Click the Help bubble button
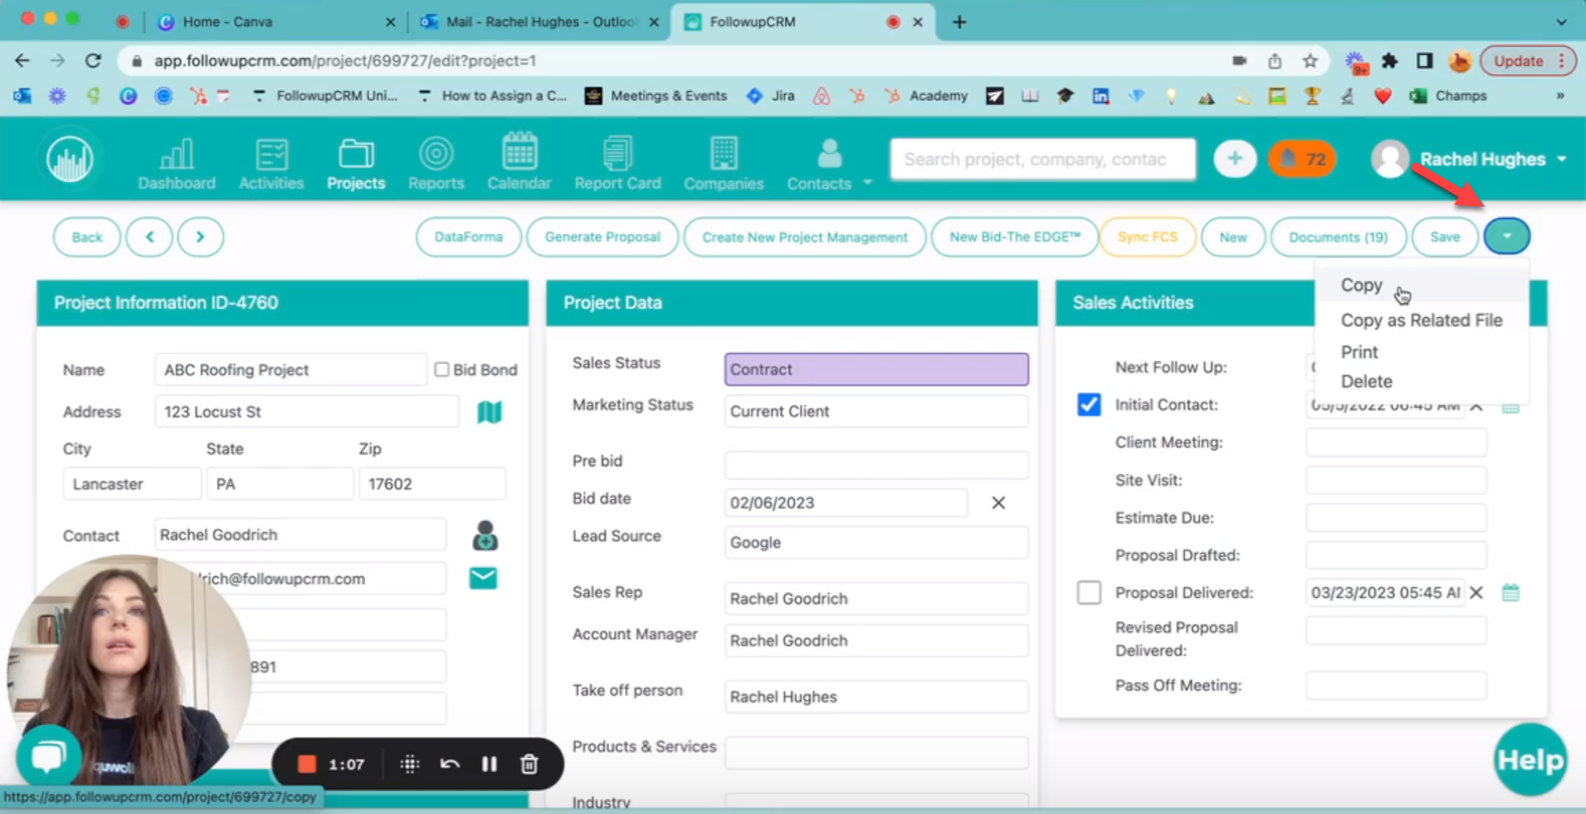 point(1530,760)
